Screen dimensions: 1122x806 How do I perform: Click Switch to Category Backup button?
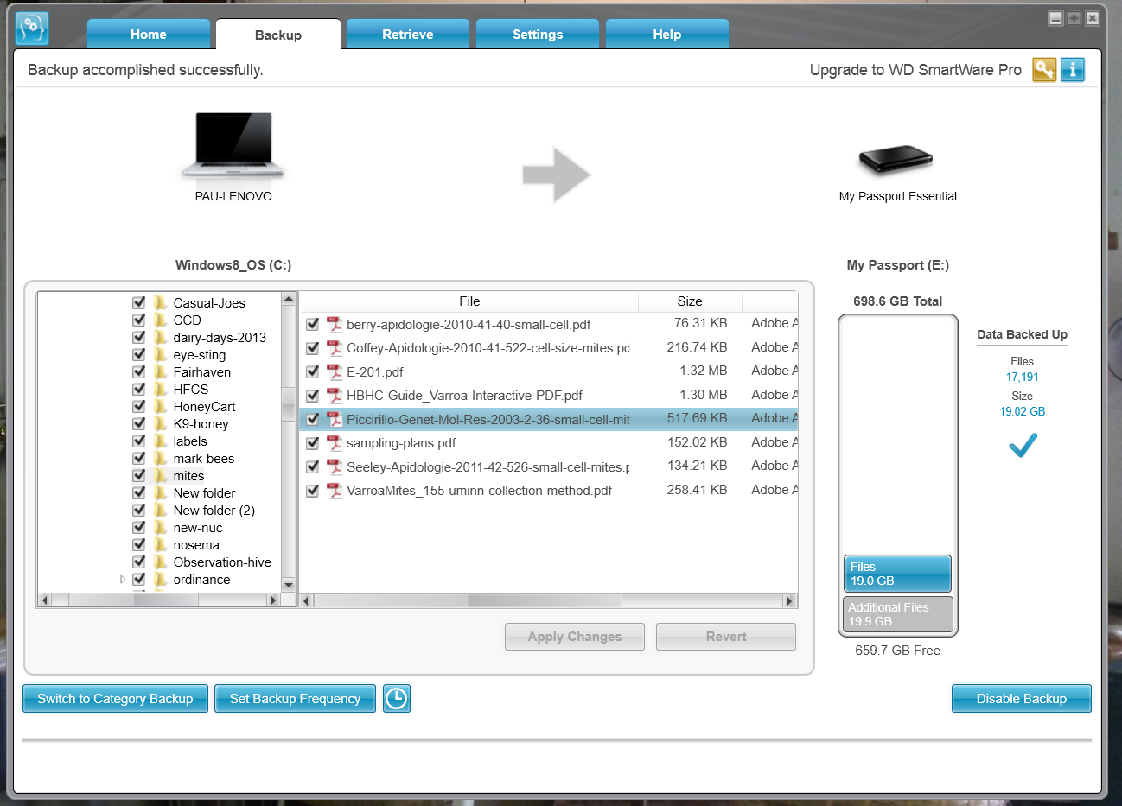coord(115,698)
